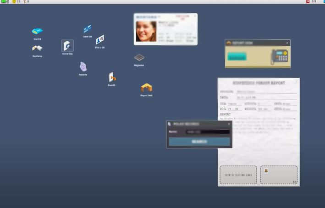Click the ID card photo thumbnail

pos(146,32)
